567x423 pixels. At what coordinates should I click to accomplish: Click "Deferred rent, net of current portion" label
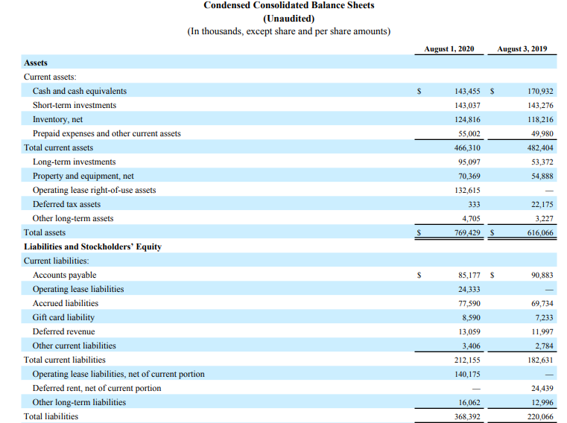[97, 388]
